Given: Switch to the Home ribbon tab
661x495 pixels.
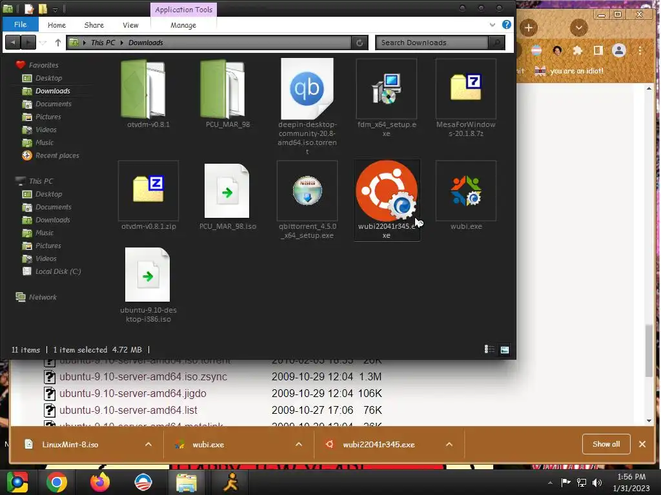Looking at the screenshot, I should point(57,25).
